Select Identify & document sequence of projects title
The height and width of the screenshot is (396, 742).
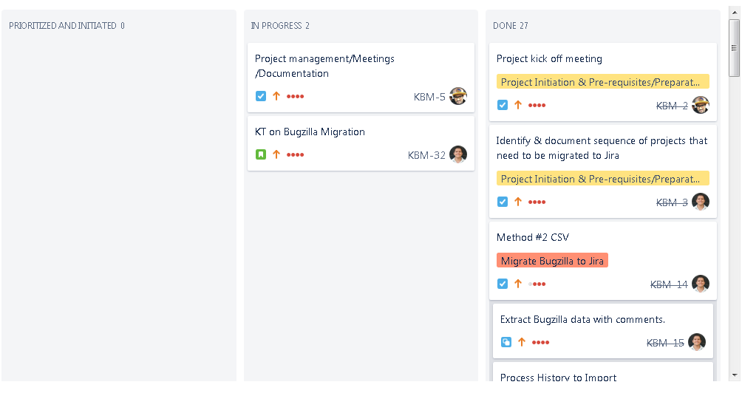602,148
